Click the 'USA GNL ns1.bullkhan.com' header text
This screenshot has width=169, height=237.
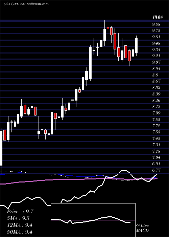pos(26,4)
